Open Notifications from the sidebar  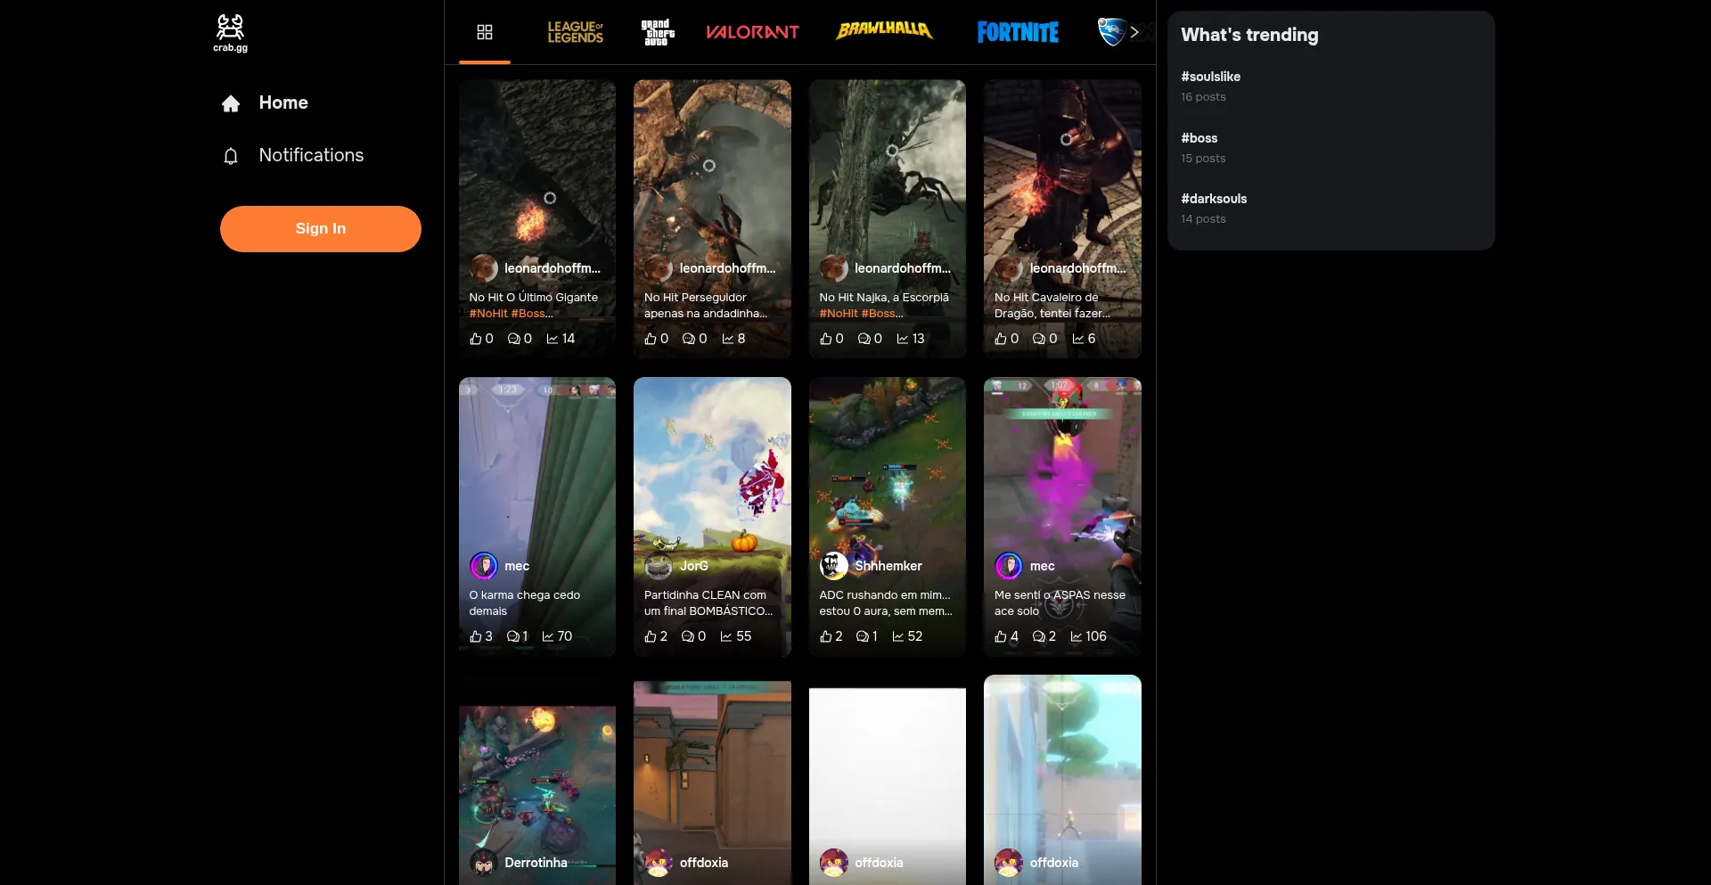pyautogui.click(x=310, y=155)
